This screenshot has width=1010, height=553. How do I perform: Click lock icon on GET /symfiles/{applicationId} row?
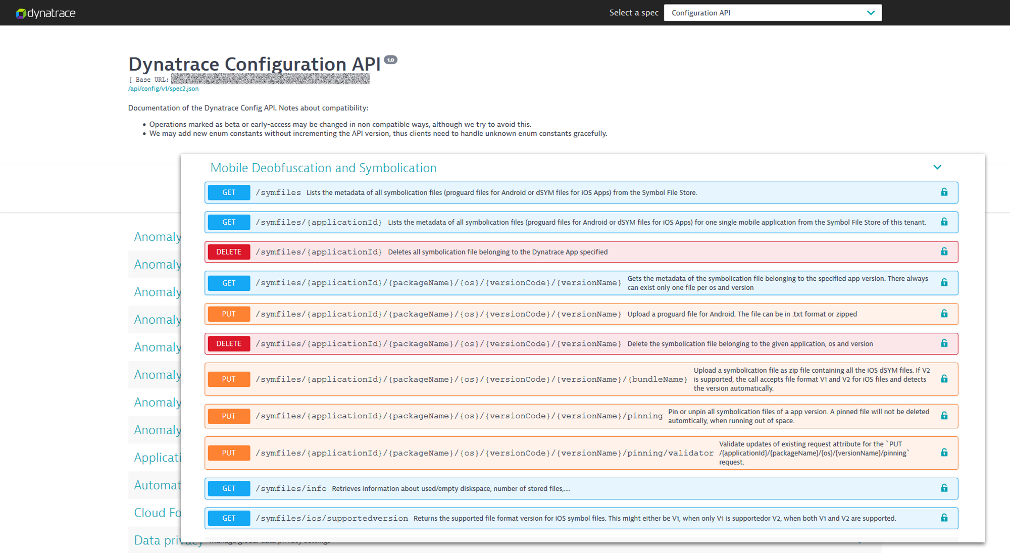coord(944,222)
